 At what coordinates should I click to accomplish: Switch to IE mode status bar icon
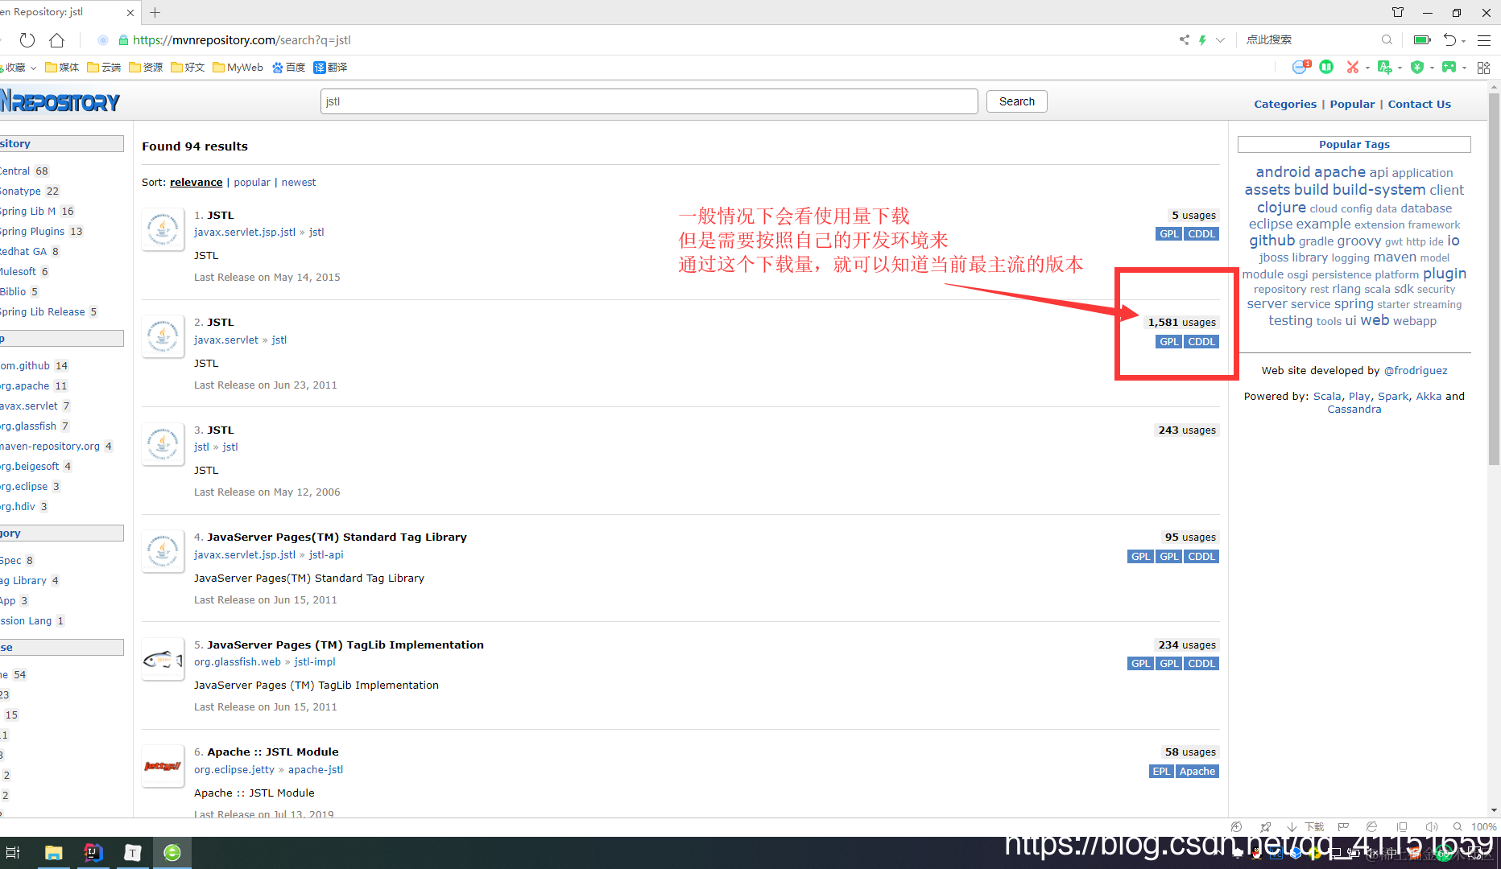click(1371, 826)
